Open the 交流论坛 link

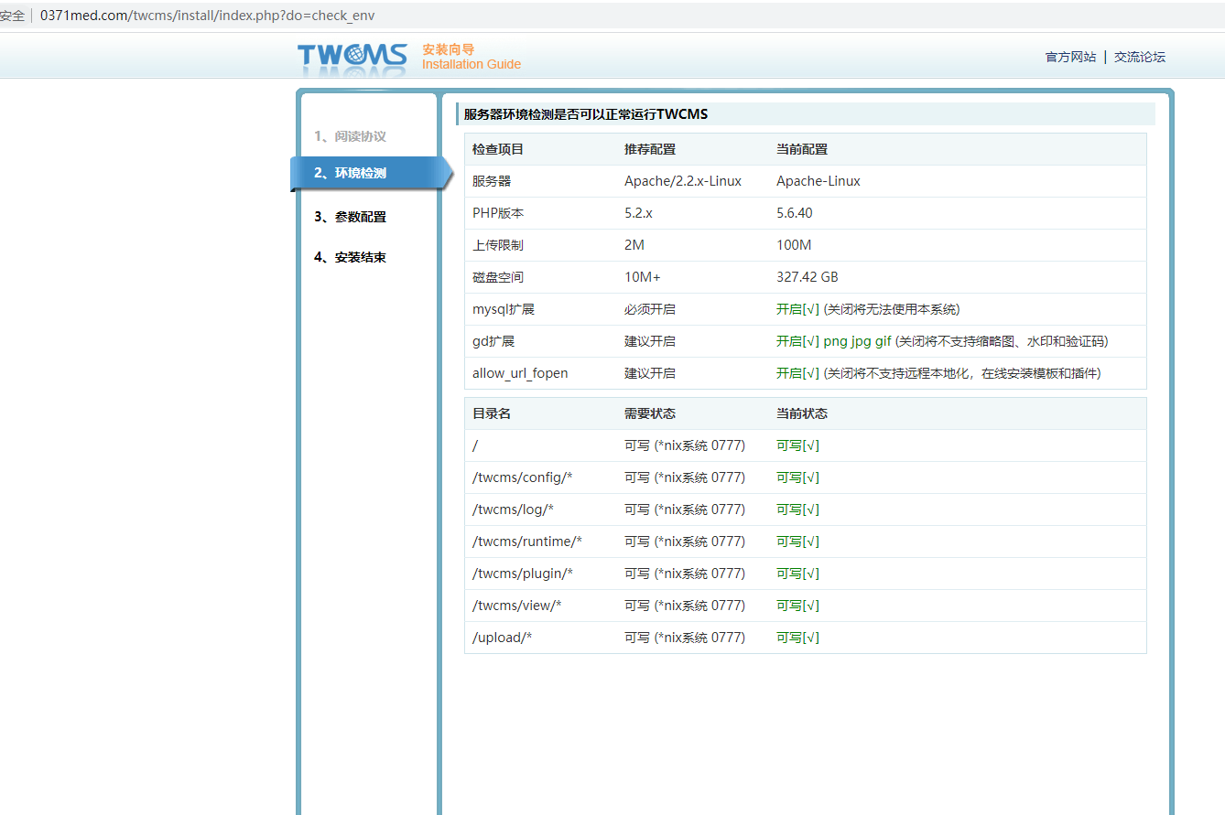click(1140, 57)
